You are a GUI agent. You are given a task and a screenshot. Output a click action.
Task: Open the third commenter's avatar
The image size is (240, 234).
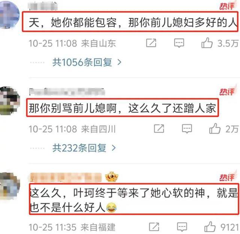tap(10, 186)
